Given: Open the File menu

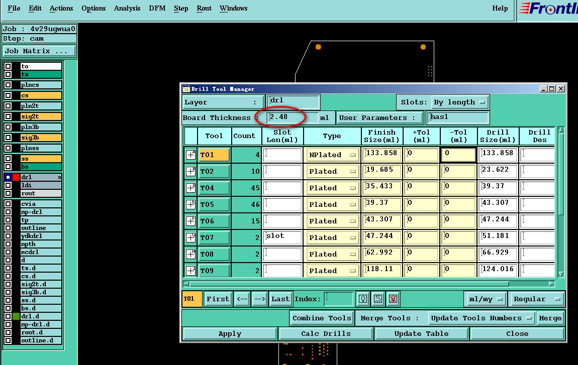Looking at the screenshot, I should coord(14,8).
